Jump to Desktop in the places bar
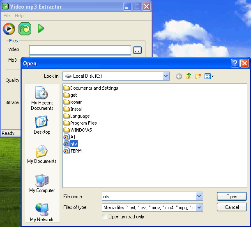The width and height of the screenshot is (251, 227). [x=42, y=125]
